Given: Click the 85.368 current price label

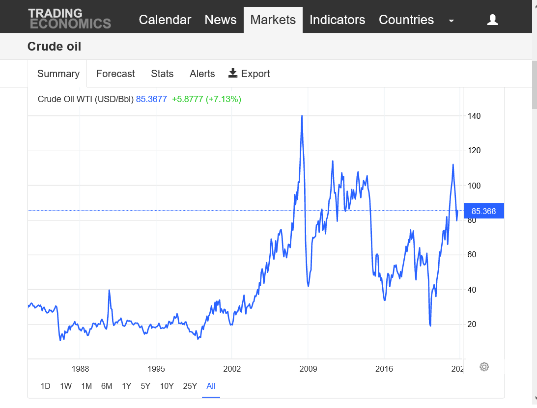Looking at the screenshot, I should tap(483, 211).
